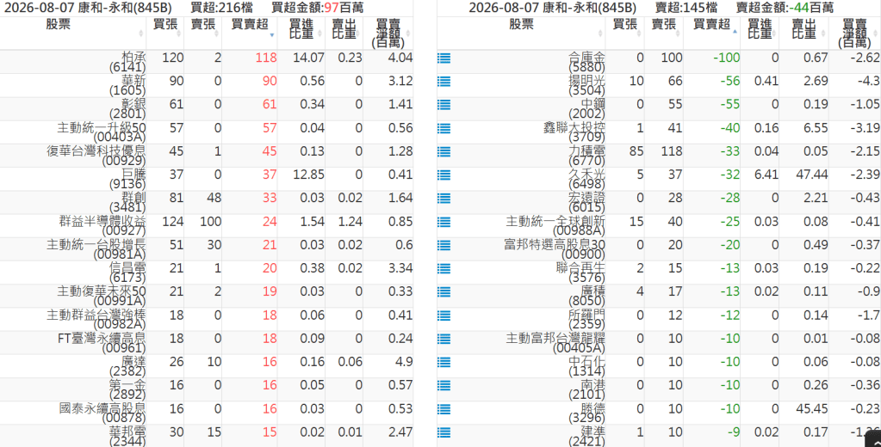Open the list icon for 鑫聯大投控 (3709)

[444, 128]
